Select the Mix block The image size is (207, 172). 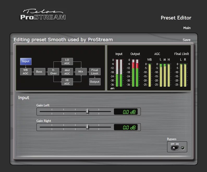81,72
